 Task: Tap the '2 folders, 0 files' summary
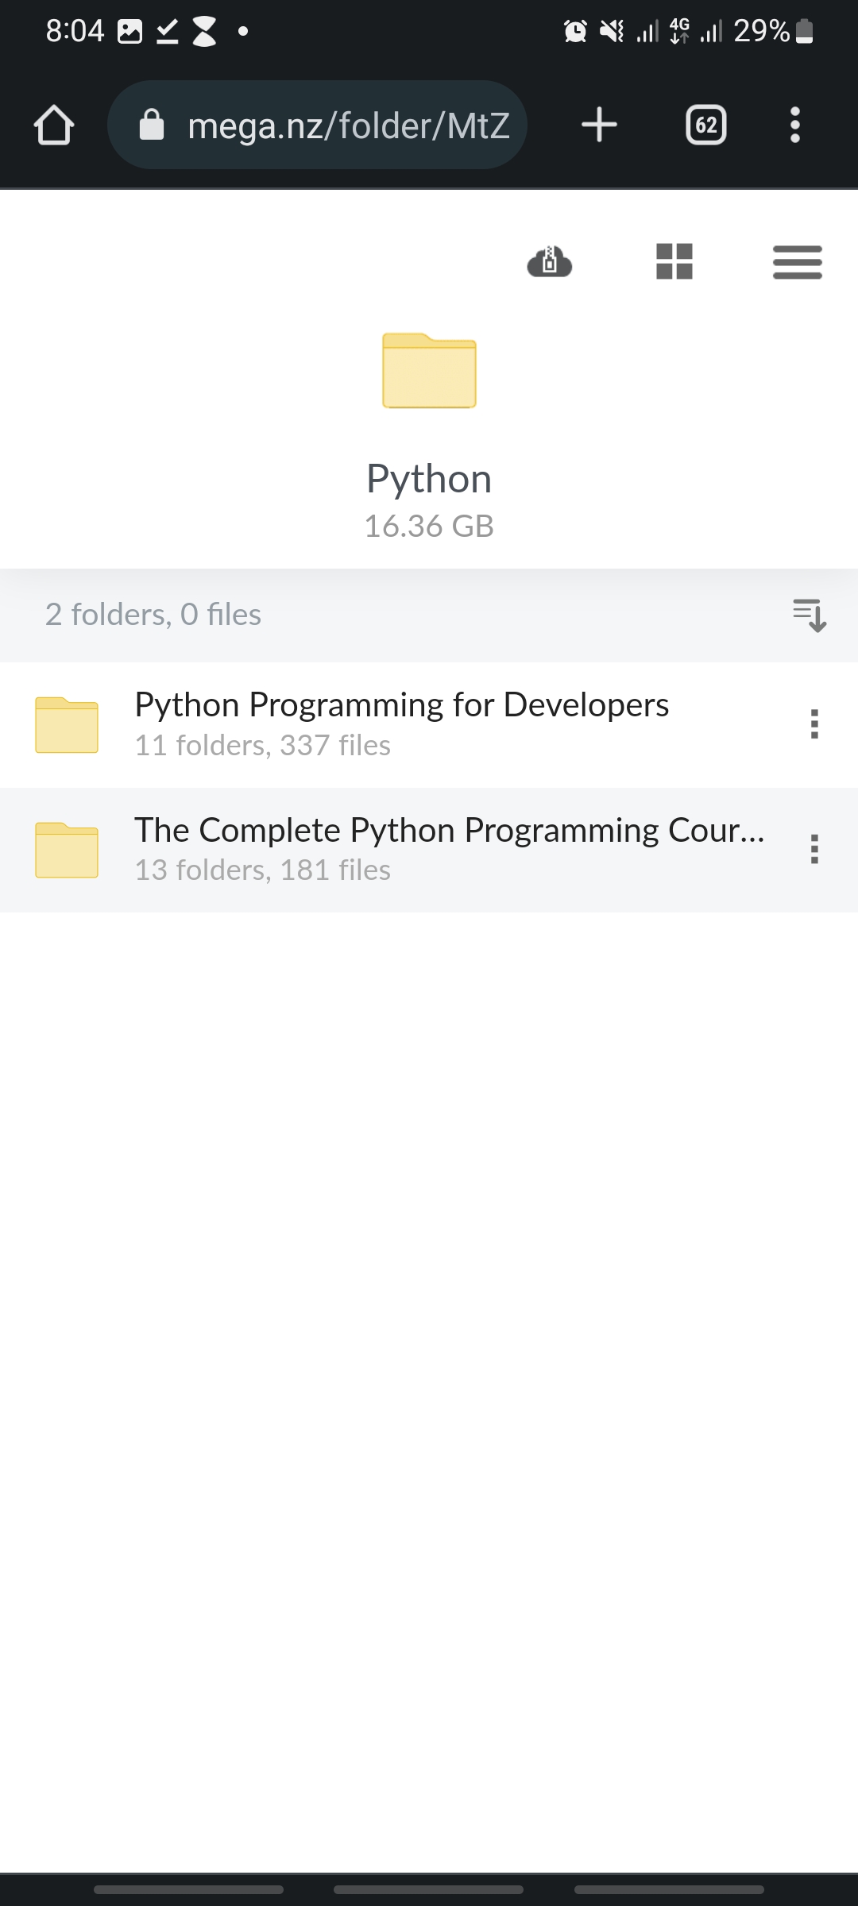153,614
